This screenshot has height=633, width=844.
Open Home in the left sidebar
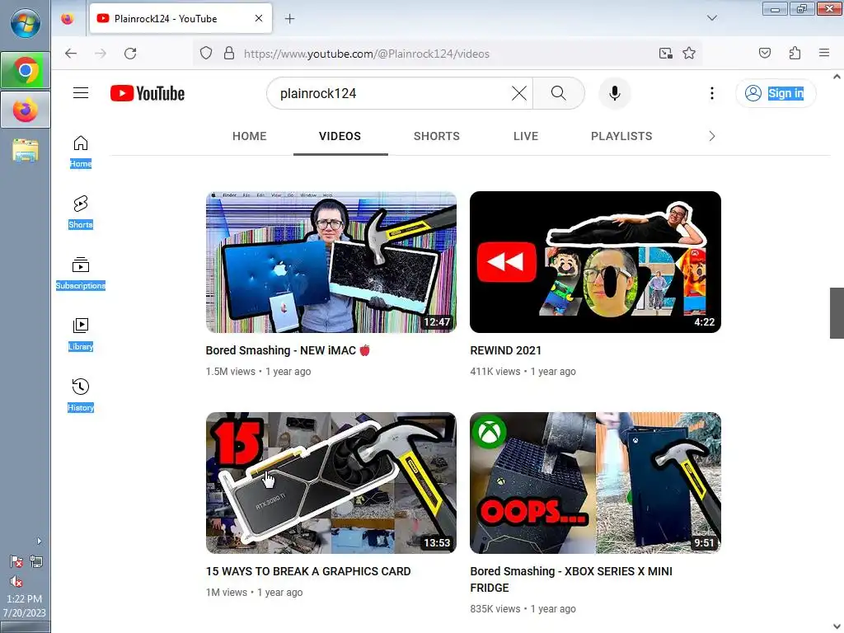pyautogui.click(x=81, y=152)
